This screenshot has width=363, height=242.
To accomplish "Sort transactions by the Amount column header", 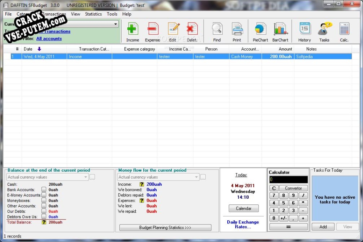I will coord(285,49).
